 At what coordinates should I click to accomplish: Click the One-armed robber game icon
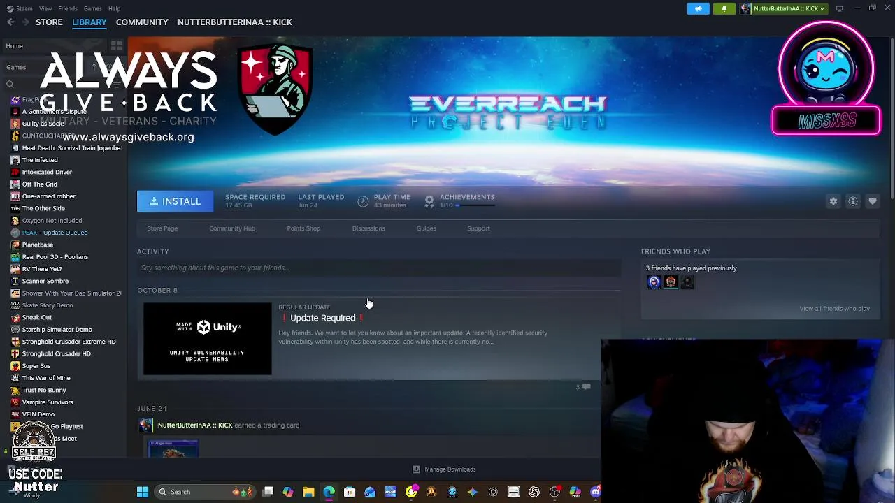15,196
